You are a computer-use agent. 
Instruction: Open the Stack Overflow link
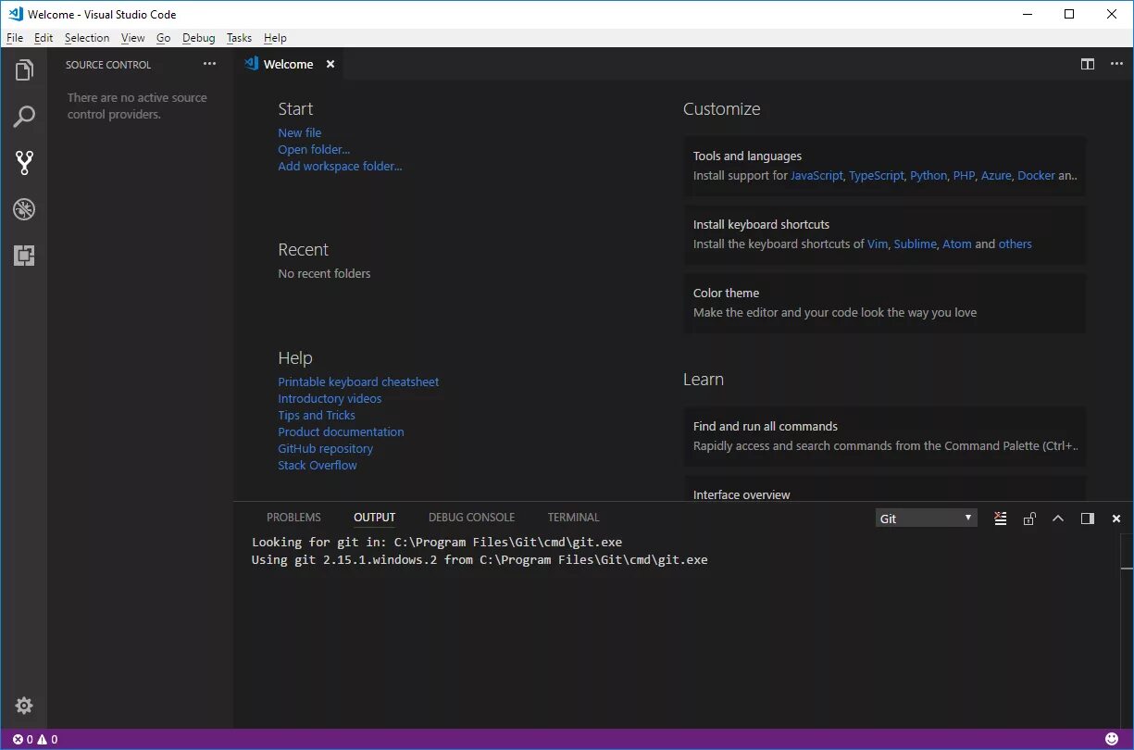click(318, 465)
